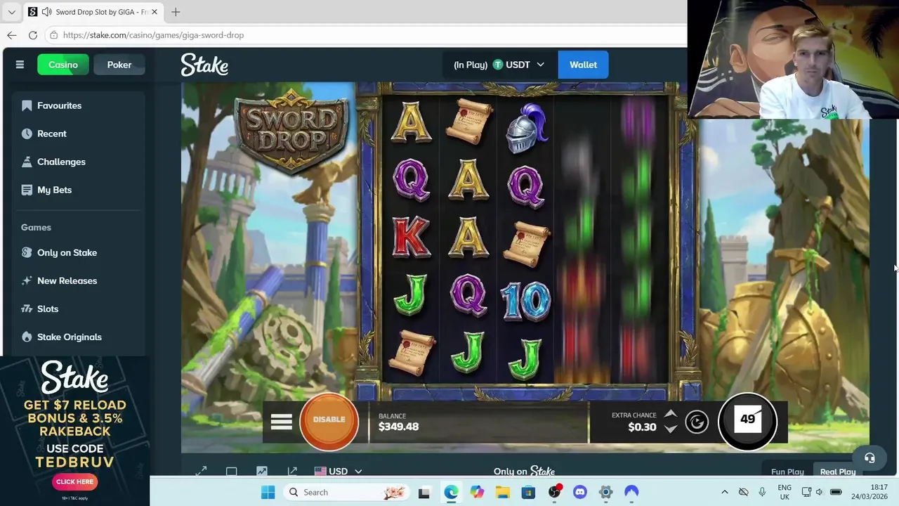
Task: Open Microsoft Store from the taskbar
Action: point(528,492)
